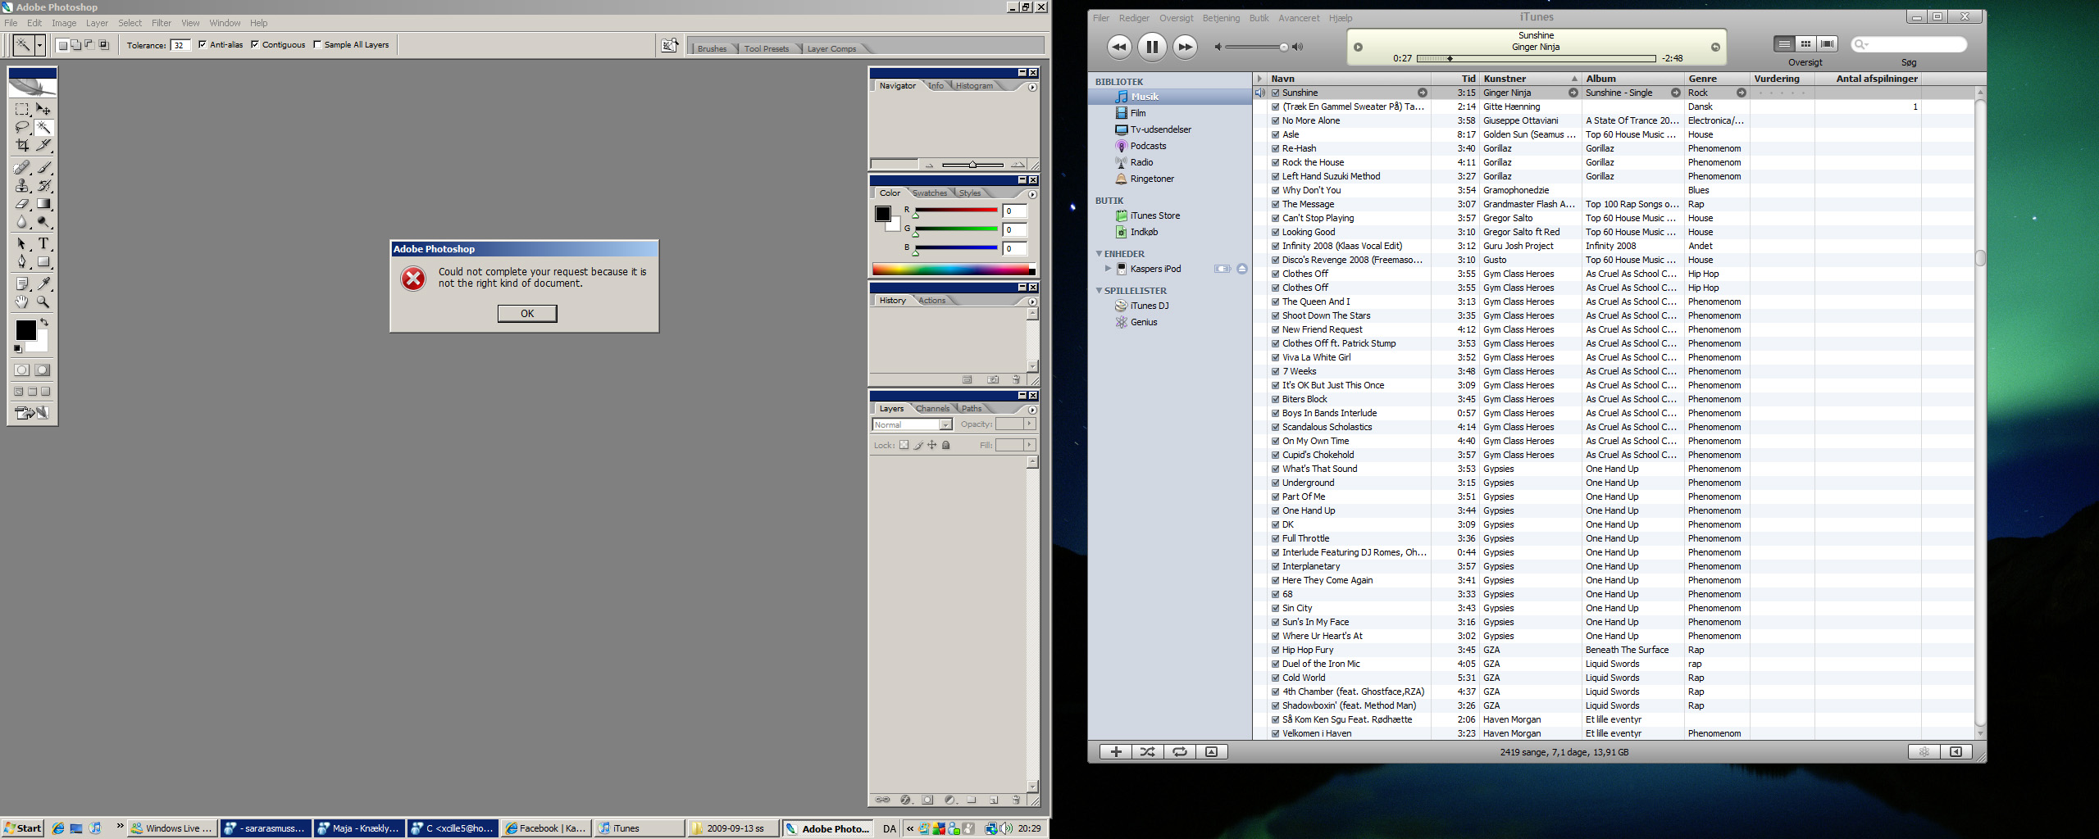Uncheck the song Sin City
Image resolution: width=2099 pixels, height=839 pixels.
click(1275, 608)
